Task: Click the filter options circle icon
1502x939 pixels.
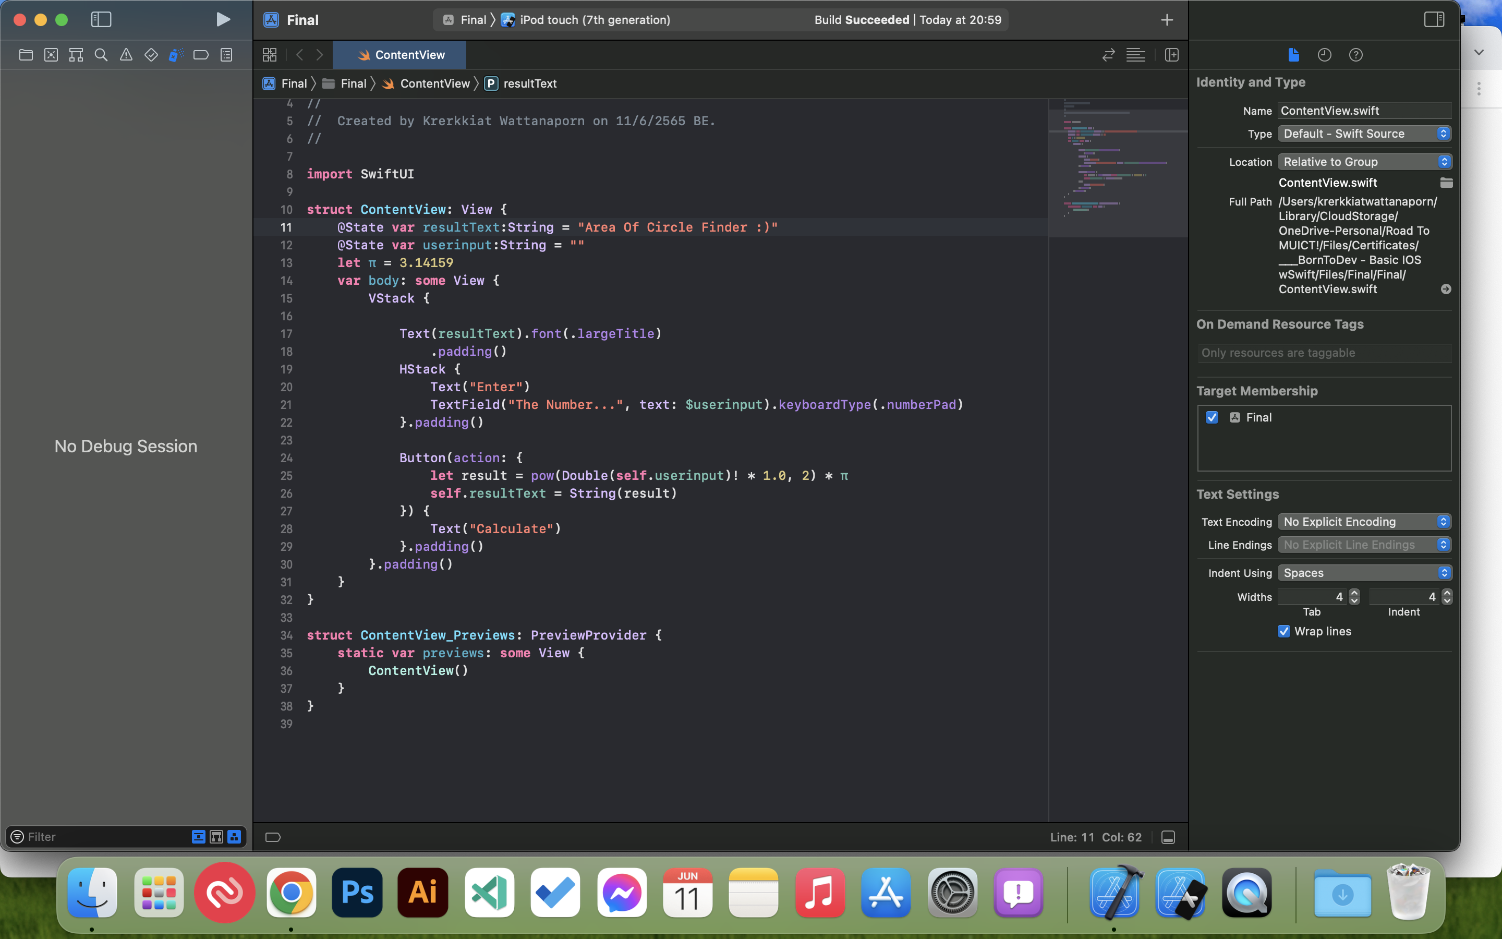Action: tap(17, 837)
